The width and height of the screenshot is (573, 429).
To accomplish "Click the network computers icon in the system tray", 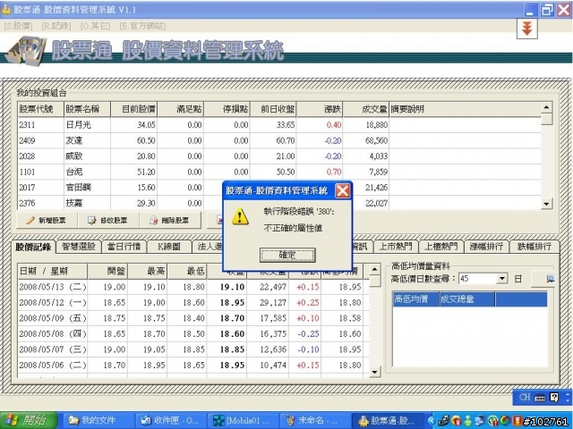I will tap(480, 421).
